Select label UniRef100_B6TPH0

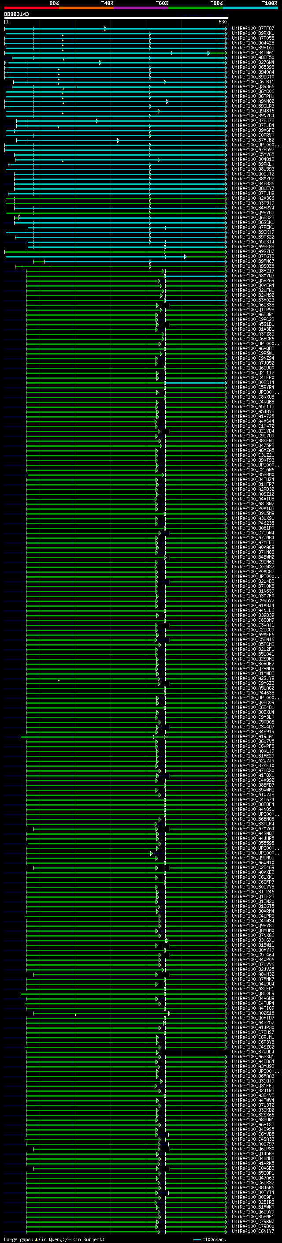point(253,97)
